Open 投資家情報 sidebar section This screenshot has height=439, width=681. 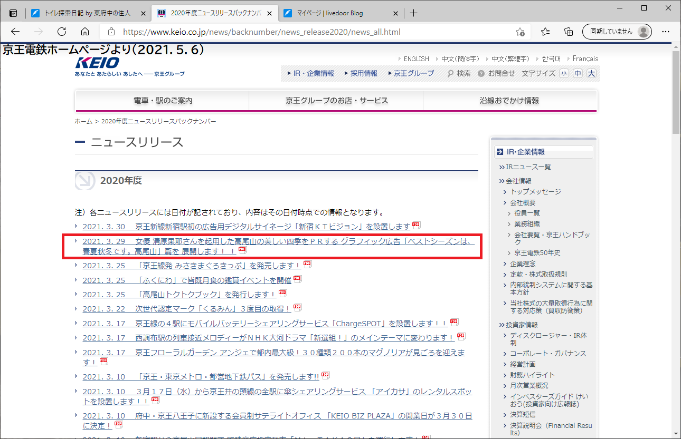(x=522, y=325)
